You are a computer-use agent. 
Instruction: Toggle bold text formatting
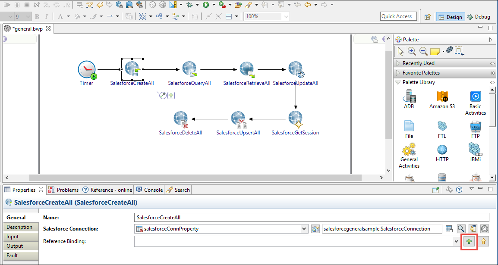(37, 17)
